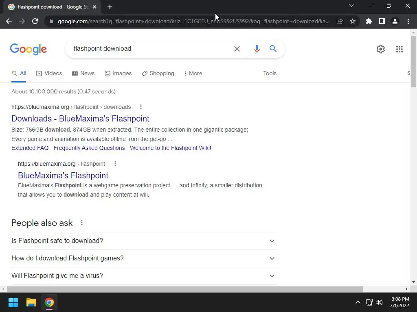This screenshot has width=417, height=312.
Task: Expand Will Flashpoint give me a virus?
Action: click(144, 276)
